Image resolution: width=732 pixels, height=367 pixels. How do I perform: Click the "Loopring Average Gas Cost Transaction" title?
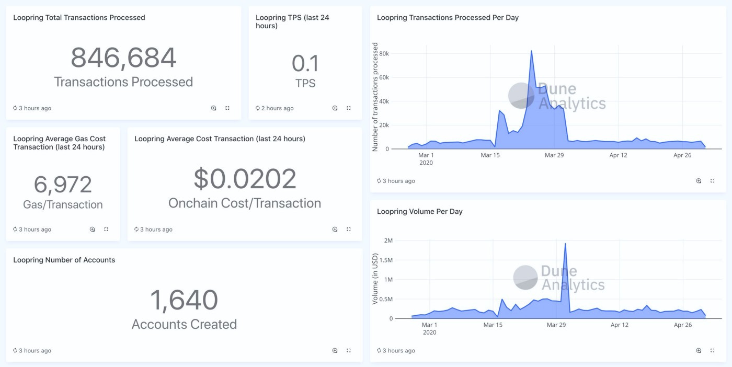[x=60, y=143]
